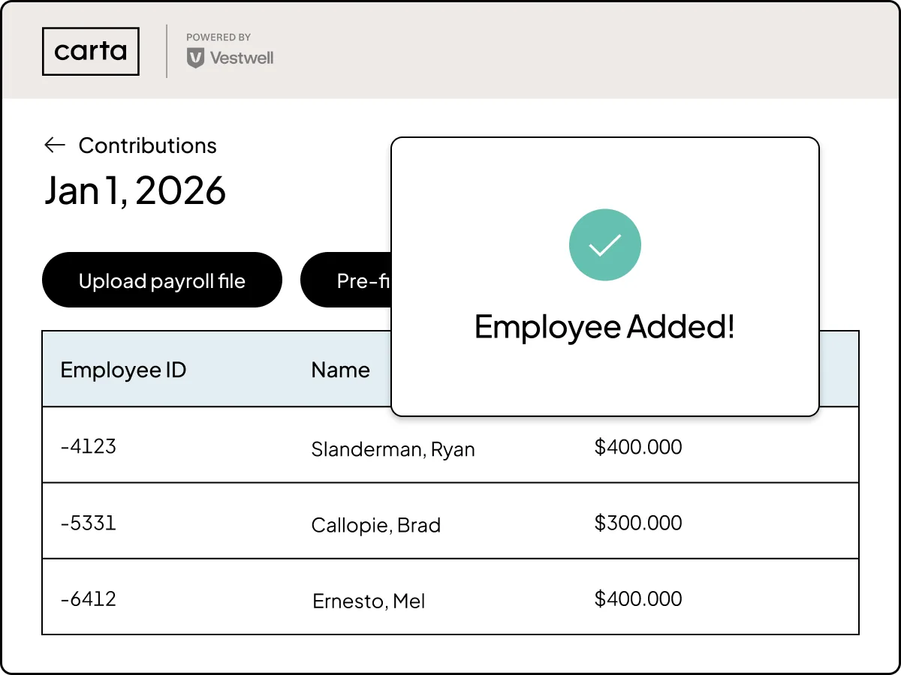Click the $400.000 amount for Slanderman
The image size is (901, 675).
[x=638, y=447]
